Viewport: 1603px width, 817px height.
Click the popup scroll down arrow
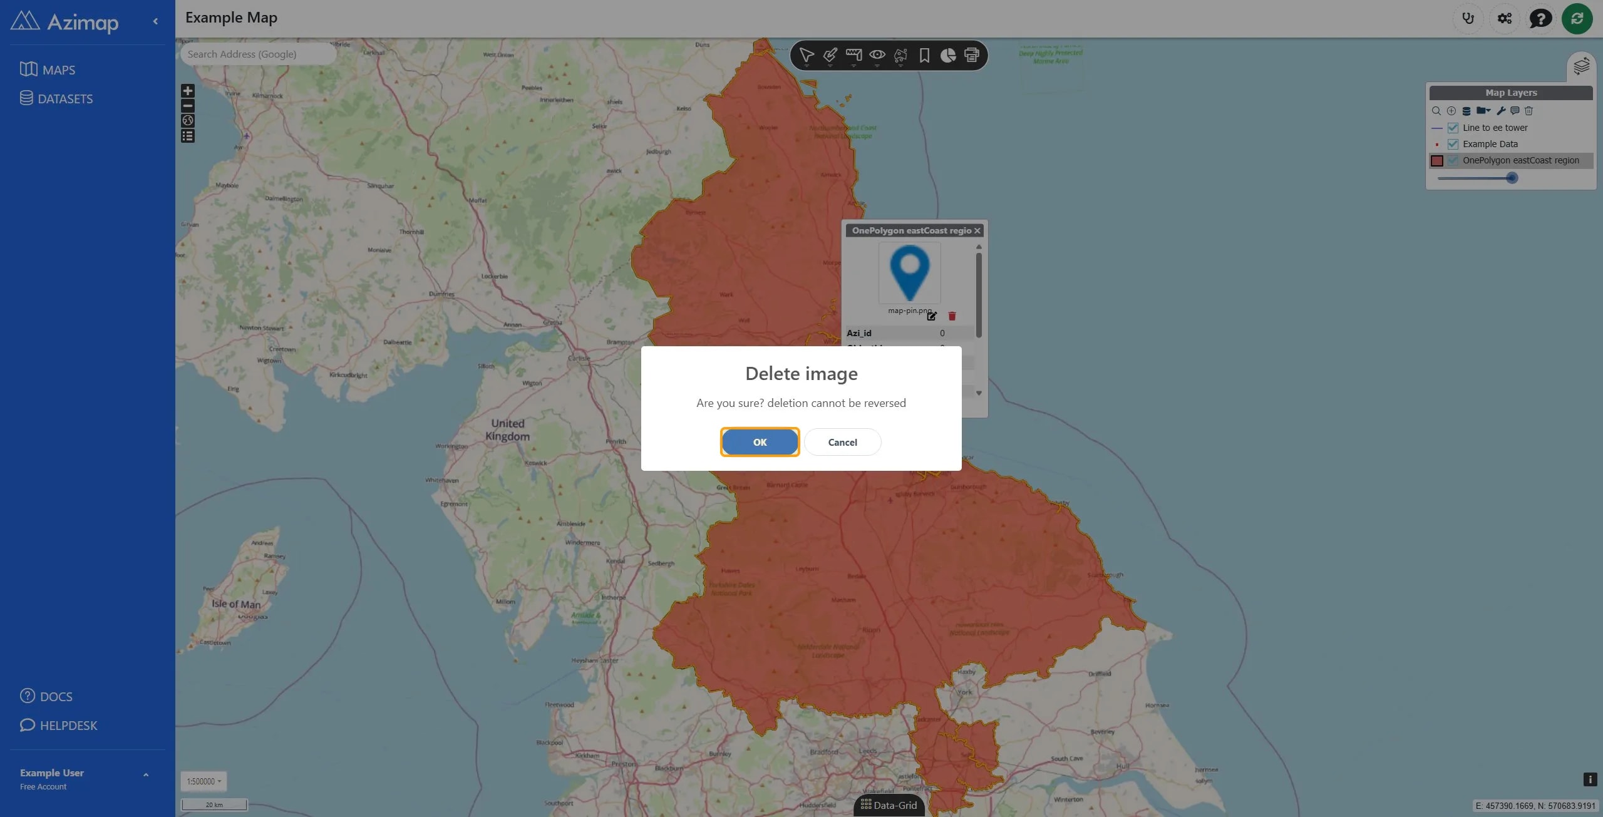click(x=979, y=393)
